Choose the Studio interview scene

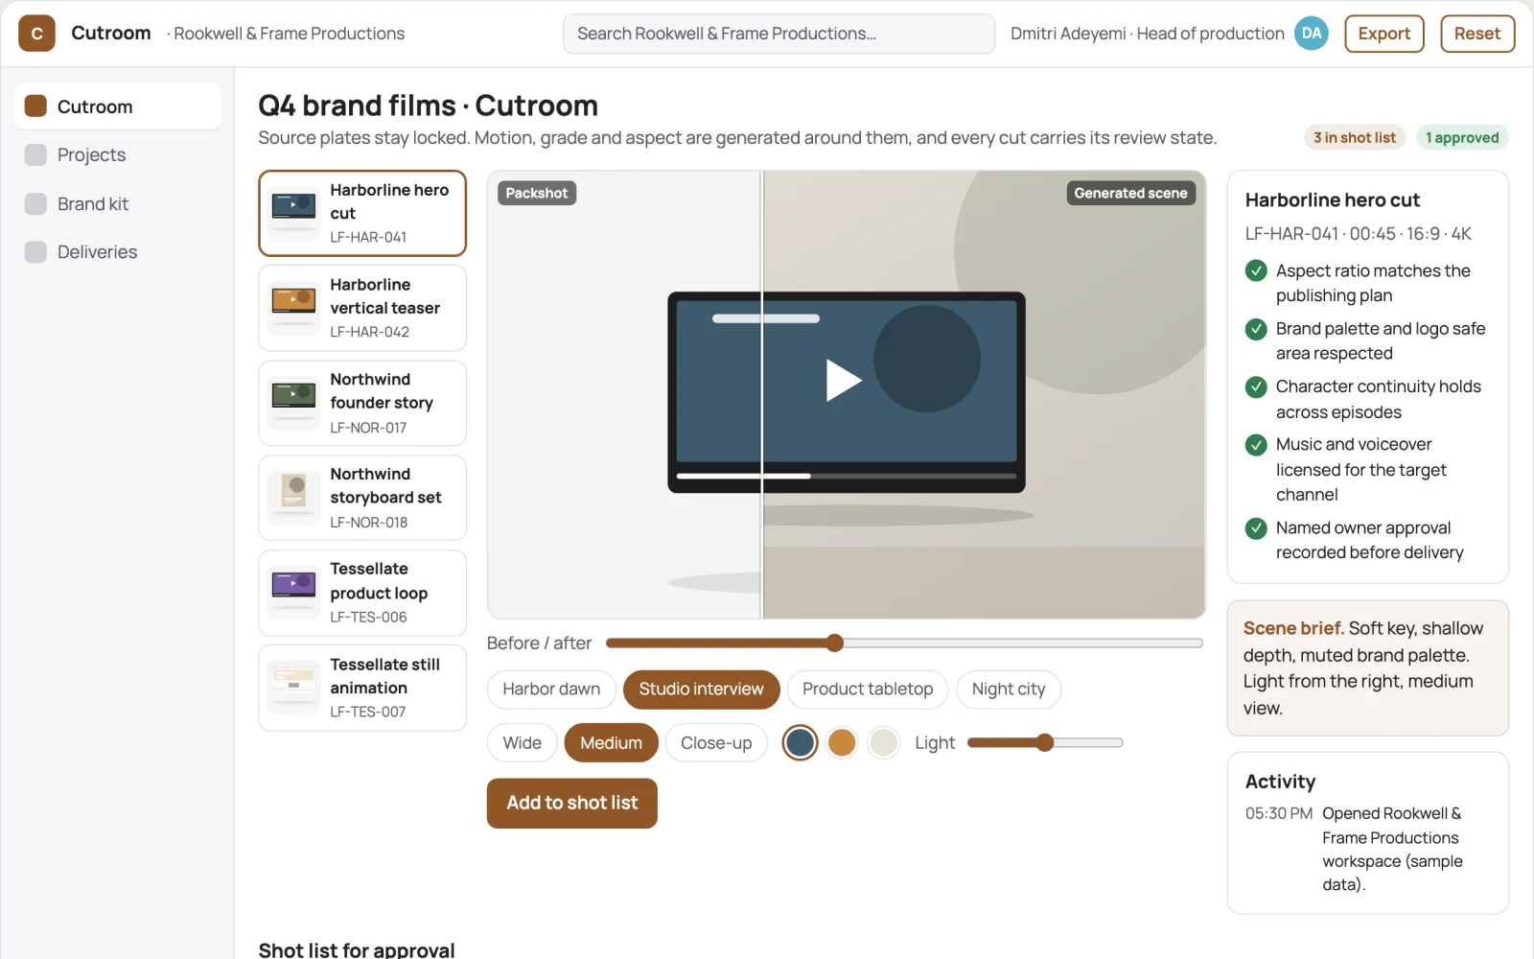click(x=701, y=690)
